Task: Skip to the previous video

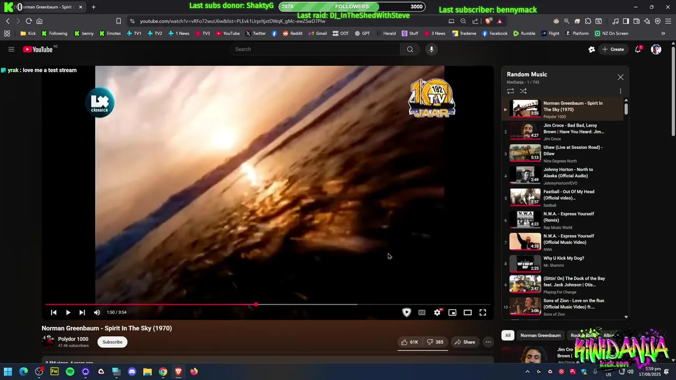Action: coord(53,312)
